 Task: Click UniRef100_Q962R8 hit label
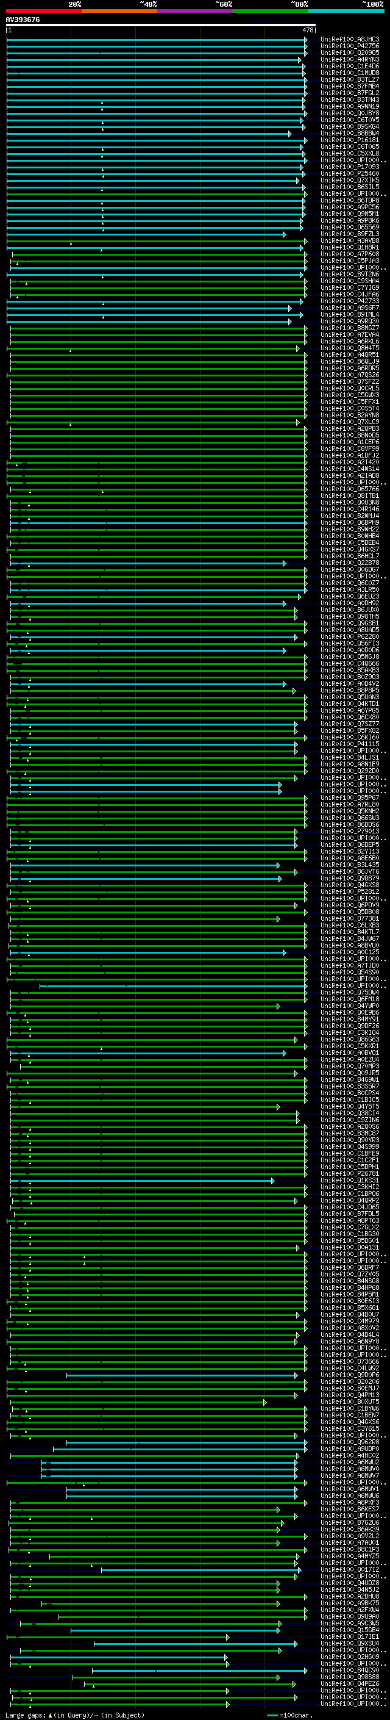coord(350,1442)
